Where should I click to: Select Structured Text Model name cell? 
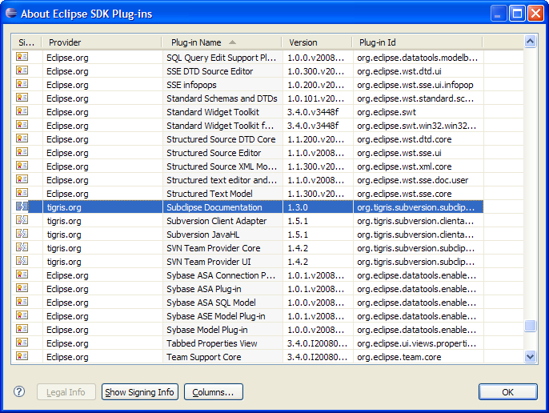[210, 194]
